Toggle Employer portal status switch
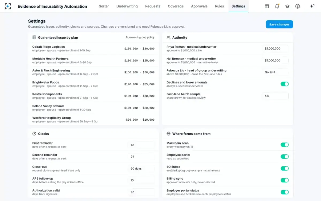This screenshot has height=201, width=321. 285,192
